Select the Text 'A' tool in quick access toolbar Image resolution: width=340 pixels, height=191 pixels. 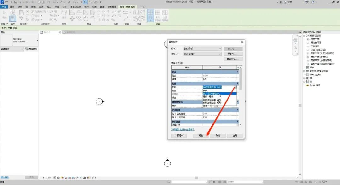tap(69, 2)
